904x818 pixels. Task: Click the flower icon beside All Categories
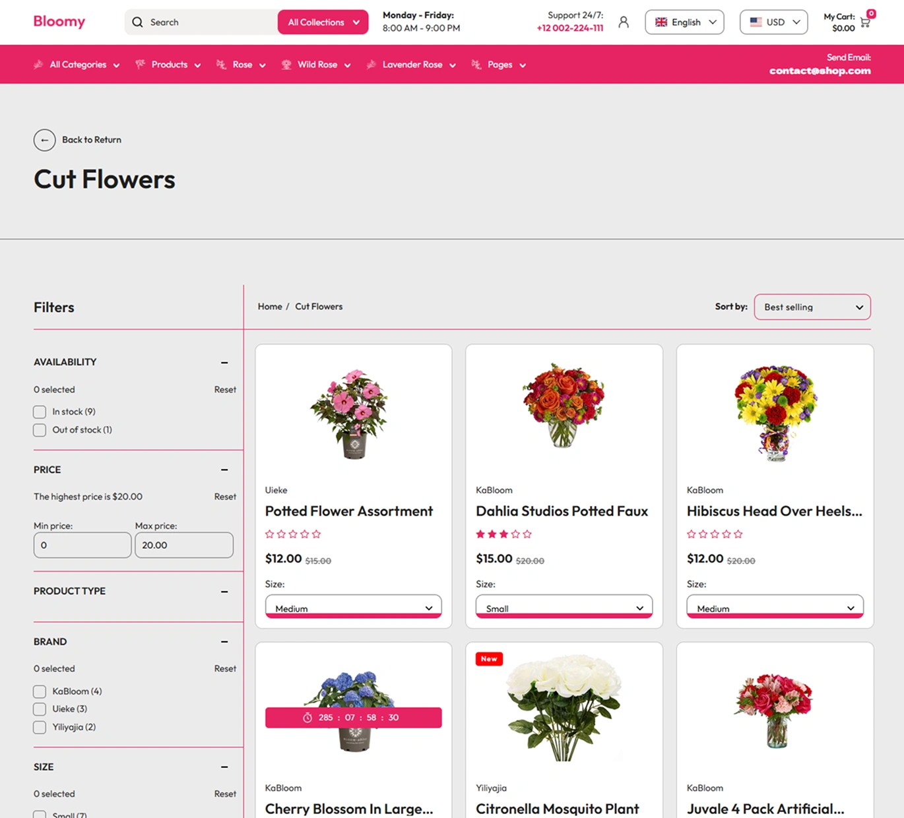[x=38, y=65]
